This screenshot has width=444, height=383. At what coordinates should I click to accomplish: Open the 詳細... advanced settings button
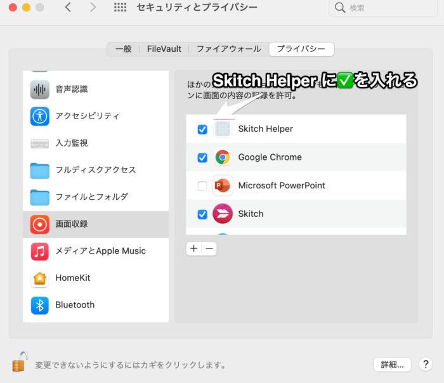(x=392, y=365)
